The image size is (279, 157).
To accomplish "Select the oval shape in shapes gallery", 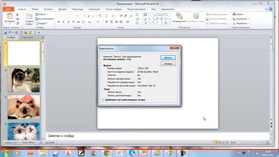I will pyautogui.click(x=162, y=14).
